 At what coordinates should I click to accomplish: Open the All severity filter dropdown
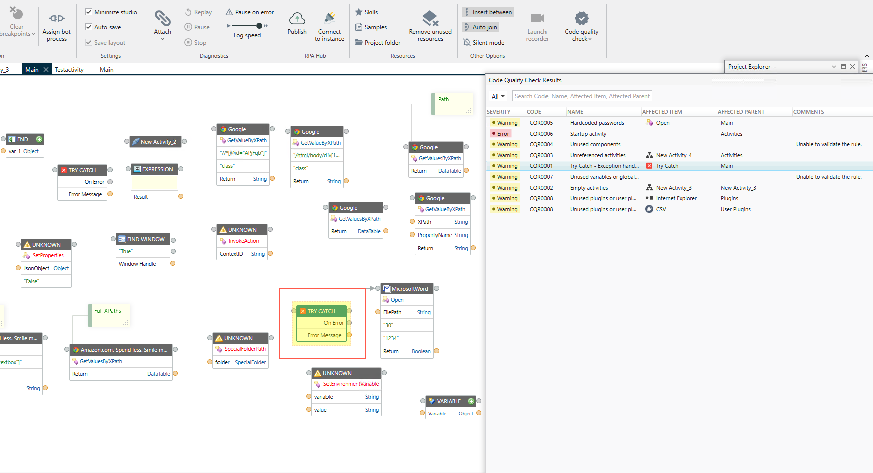(498, 96)
